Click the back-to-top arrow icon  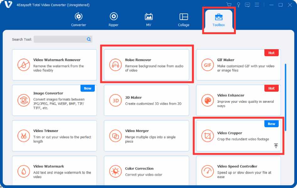click(x=276, y=146)
